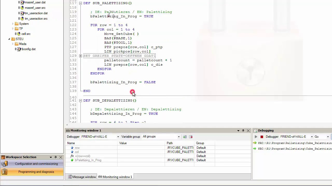Click the second green arrow in Debugging list
332x186 pixels.
[x=255, y=149]
